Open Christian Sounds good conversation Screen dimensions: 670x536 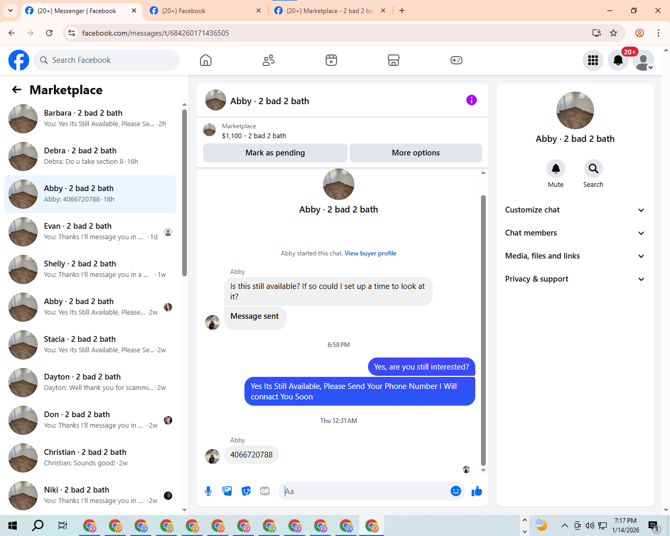tap(90, 458)
